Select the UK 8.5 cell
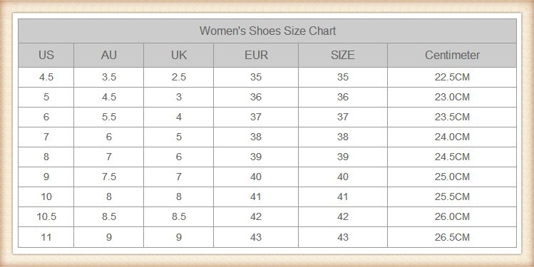Viewport: 534px width, 267px height. [178, 217]
